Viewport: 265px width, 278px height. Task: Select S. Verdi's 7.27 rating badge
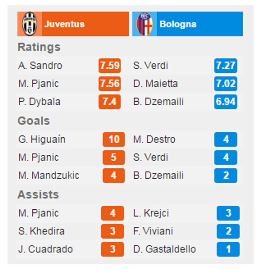pos(225,66)
